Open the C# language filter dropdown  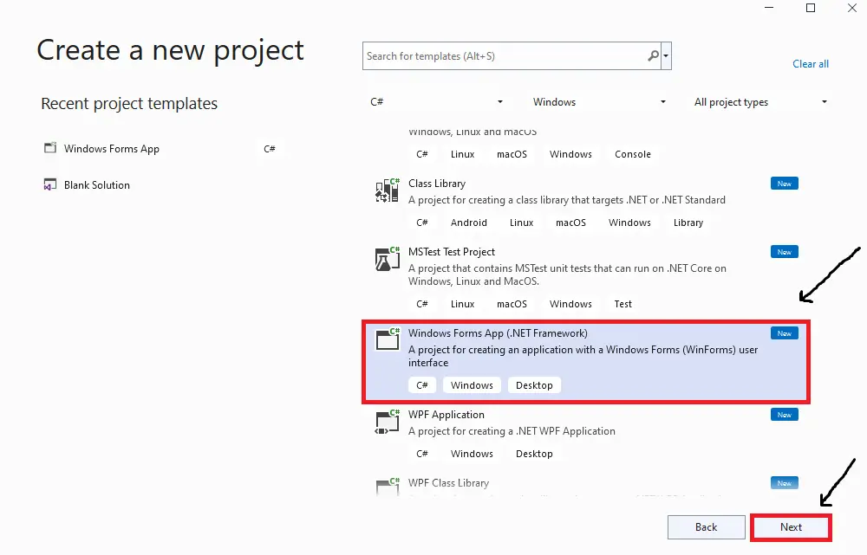tap(437, 101)
